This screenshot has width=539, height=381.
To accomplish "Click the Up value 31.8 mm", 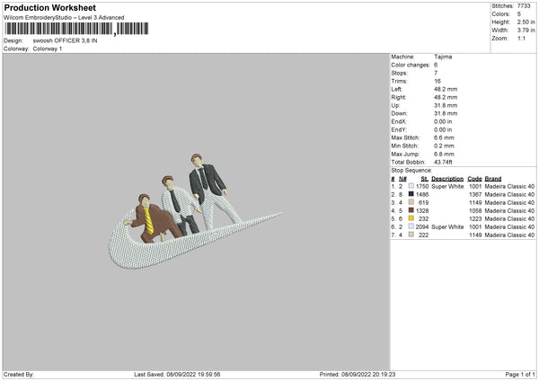I will pos(446,105).
